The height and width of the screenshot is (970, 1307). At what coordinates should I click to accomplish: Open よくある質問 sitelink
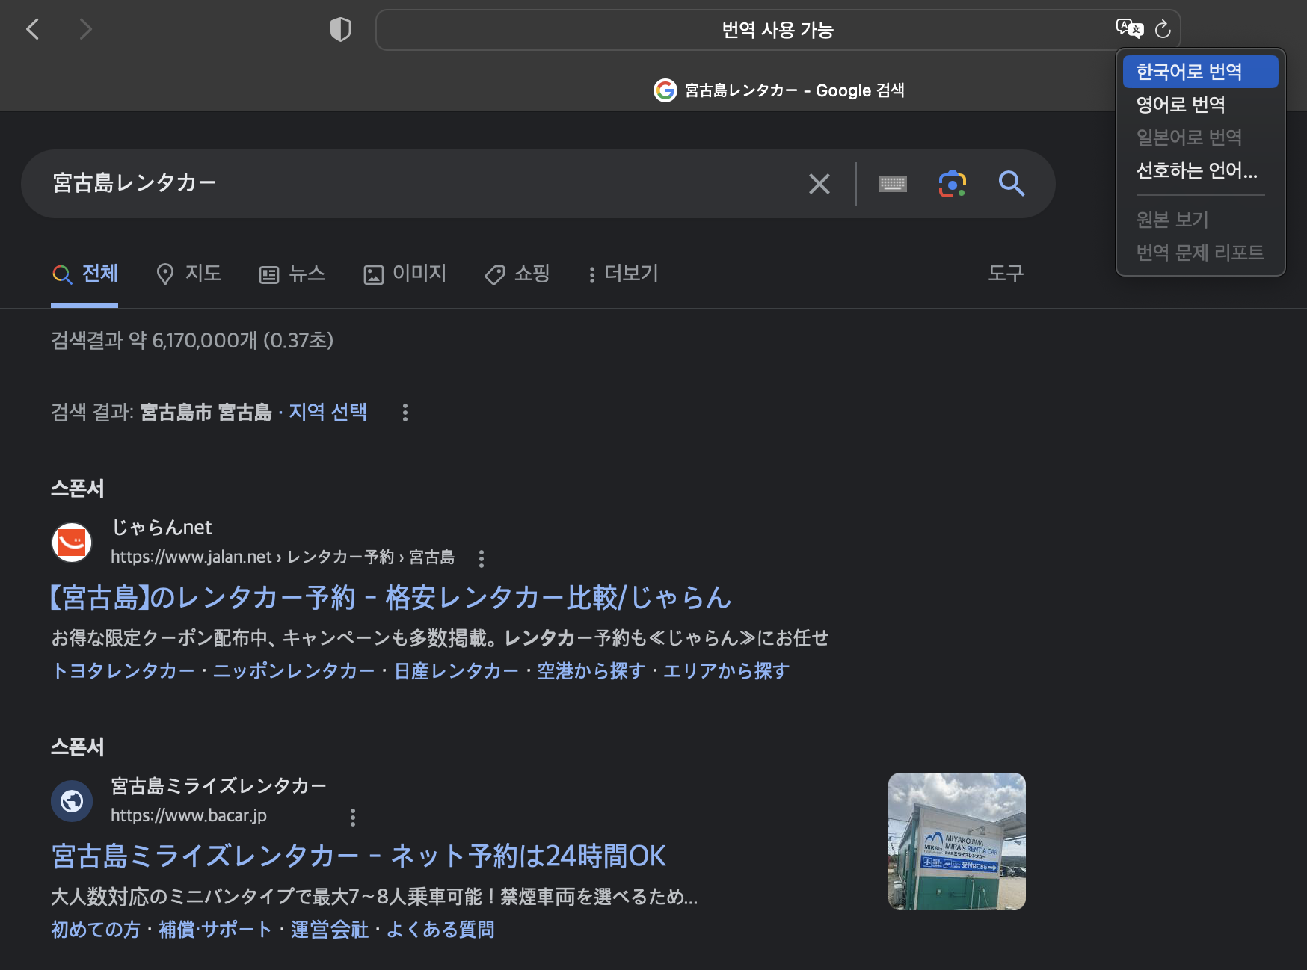pyautogui.click(x=440, y=930)
